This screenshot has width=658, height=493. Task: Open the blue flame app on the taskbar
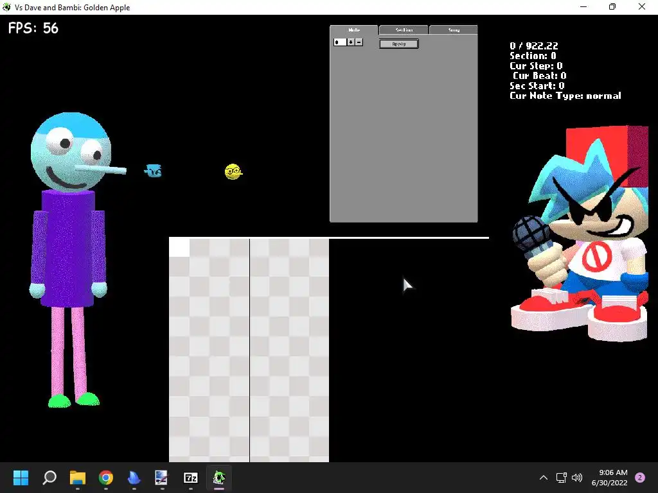tap(134, 478)
